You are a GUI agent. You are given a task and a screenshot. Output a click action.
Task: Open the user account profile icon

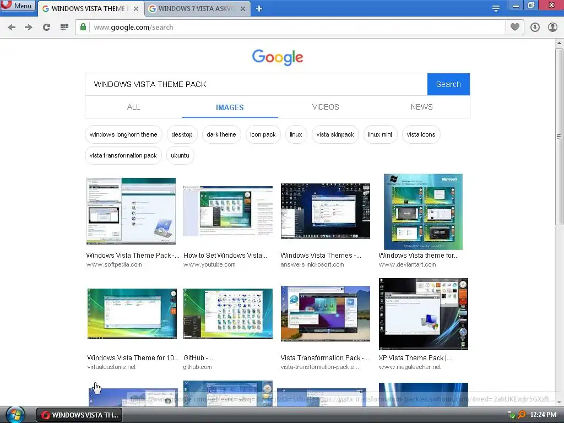click(552, 28)
